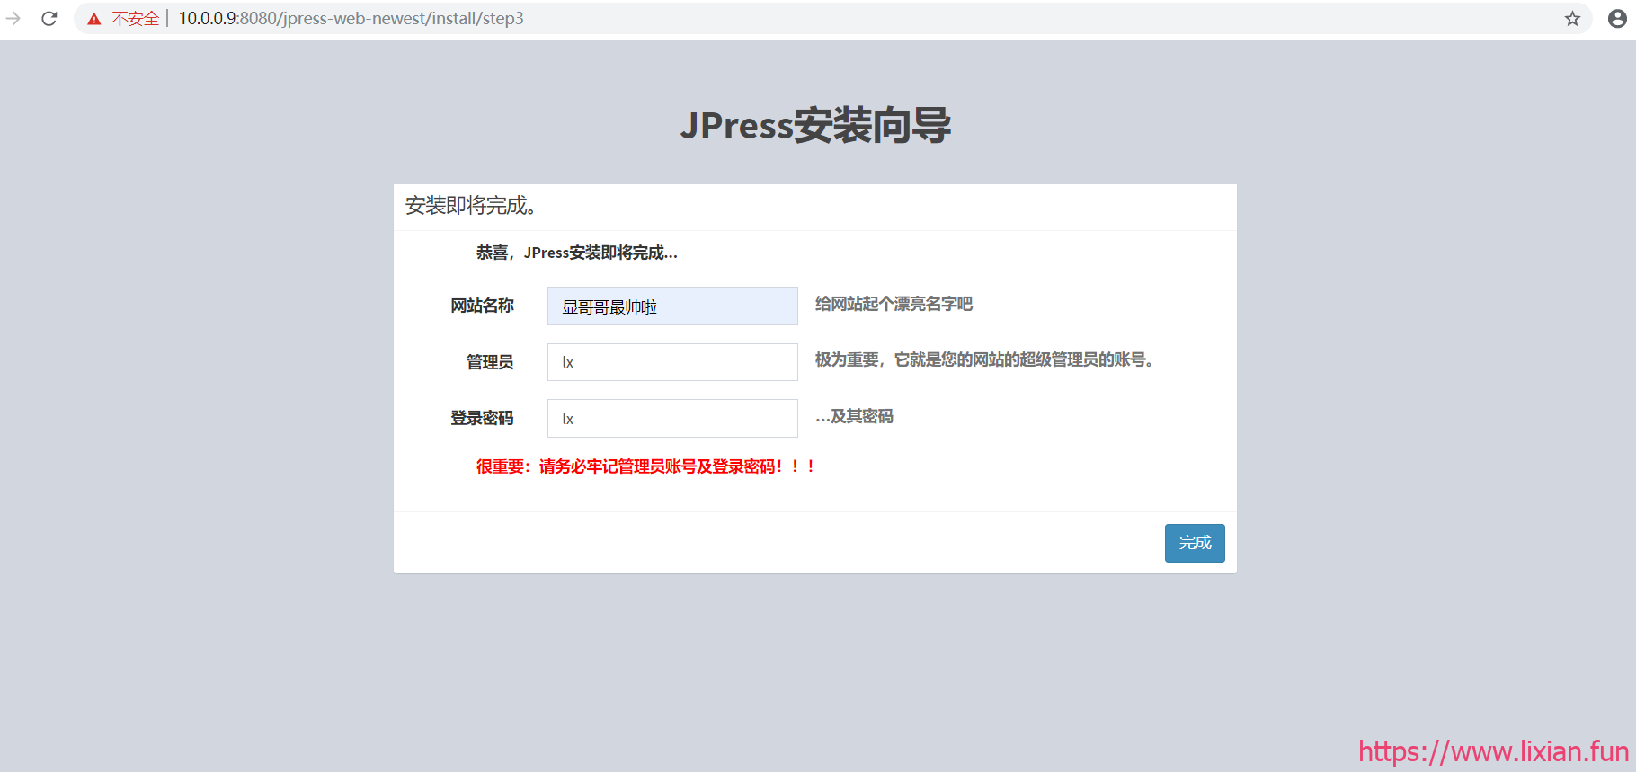Bookmark this page with the star icon
Screen dimensions: 1636x772
[1572, 19]
